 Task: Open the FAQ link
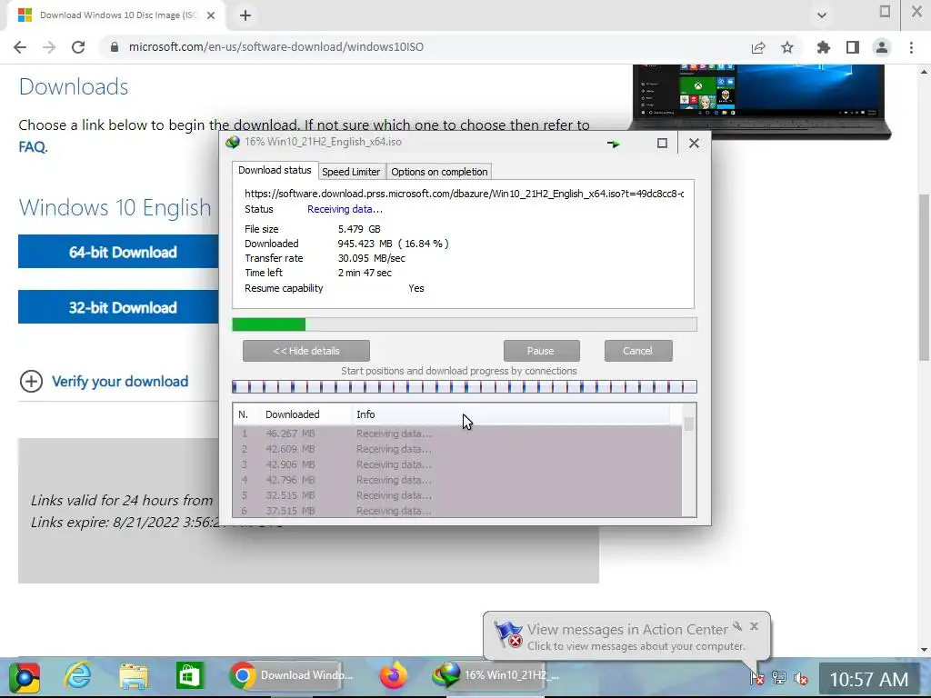click(32, 146)
